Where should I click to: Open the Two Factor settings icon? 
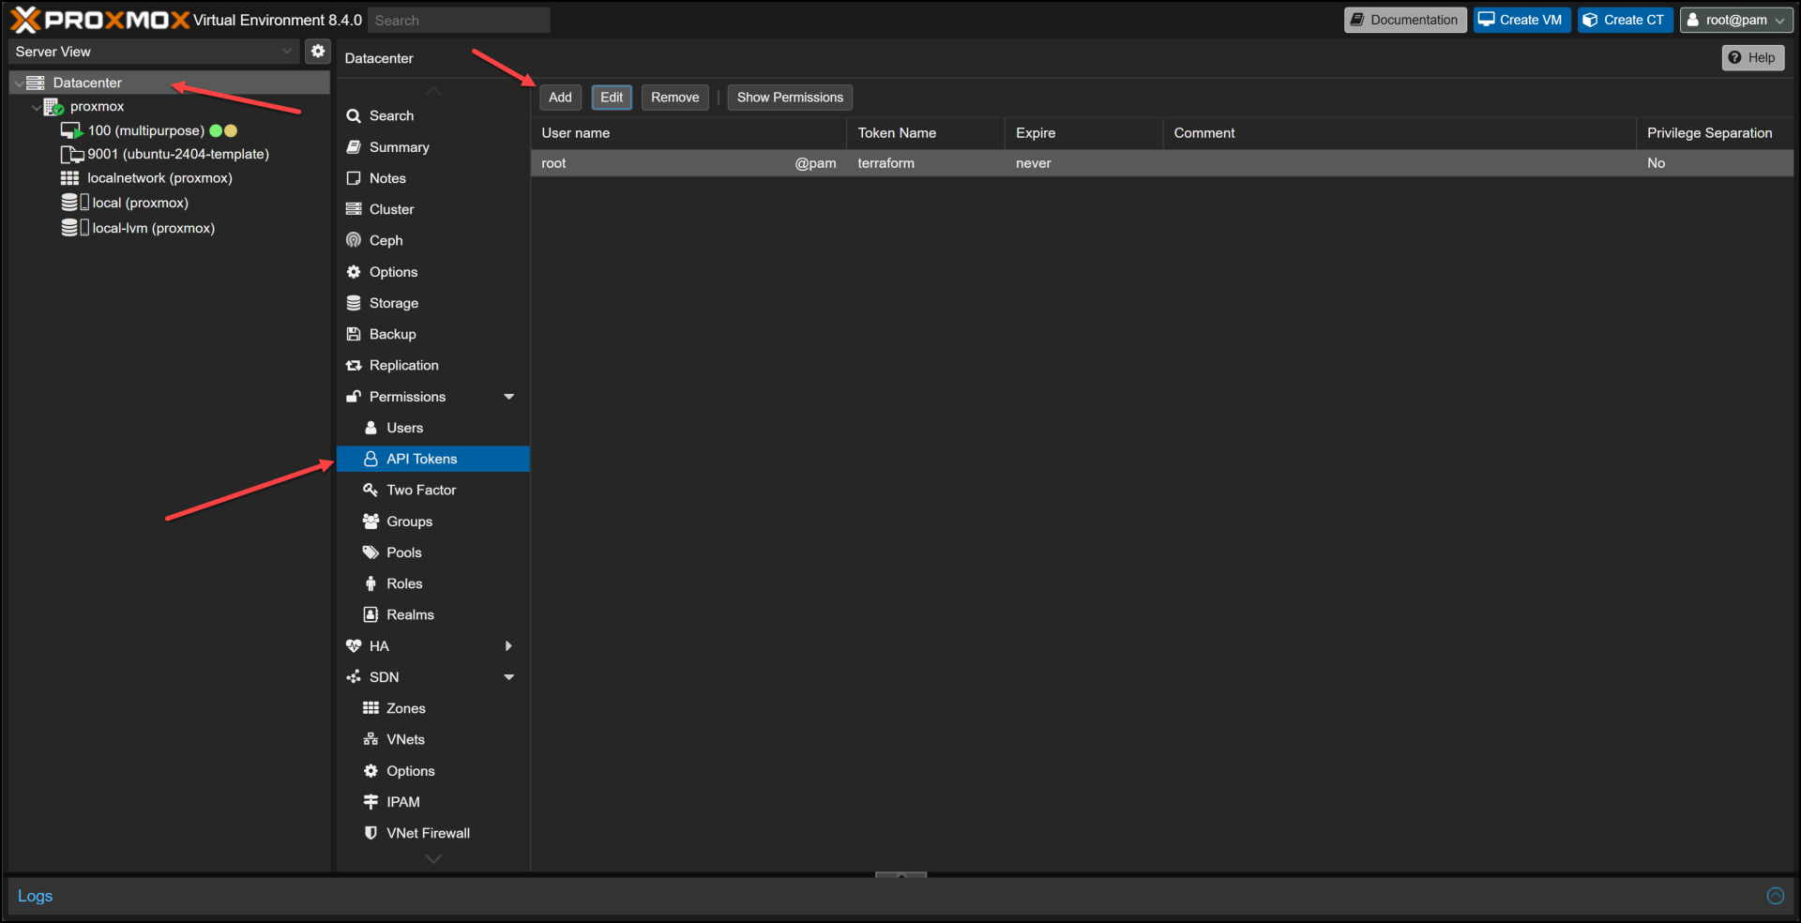[371, 490]
